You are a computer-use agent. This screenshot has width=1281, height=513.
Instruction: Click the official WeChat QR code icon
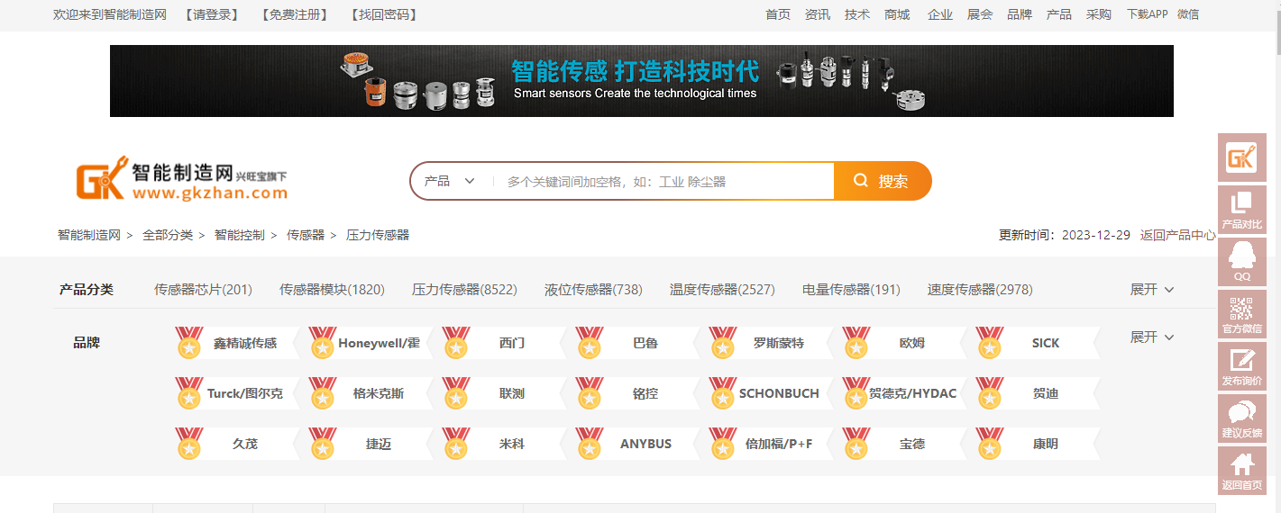[x=1241, y=314]
